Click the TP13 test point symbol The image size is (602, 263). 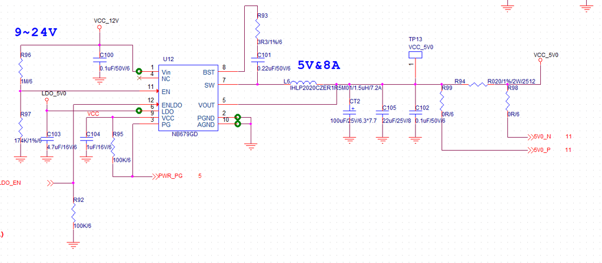click(415, 55)
